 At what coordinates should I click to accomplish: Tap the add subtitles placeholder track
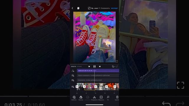98,75
